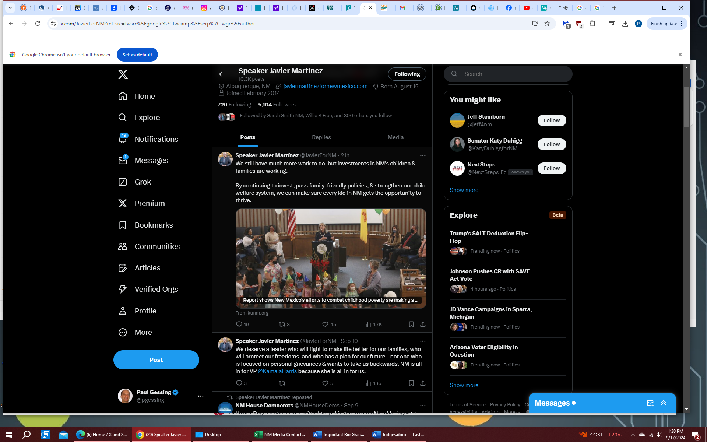
Task: Switch to the Media tab
Action: [x=395, y=137]
